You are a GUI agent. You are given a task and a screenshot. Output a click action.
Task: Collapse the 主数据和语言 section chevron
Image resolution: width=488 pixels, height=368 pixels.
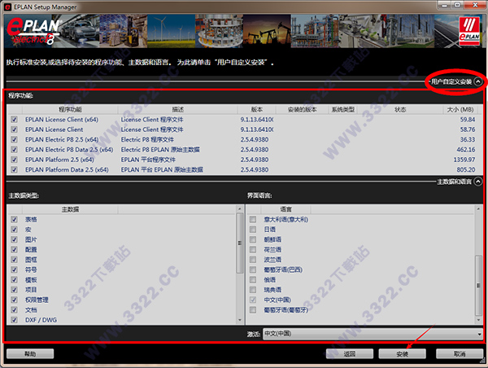pyautogui.click(x=478, y=182)
